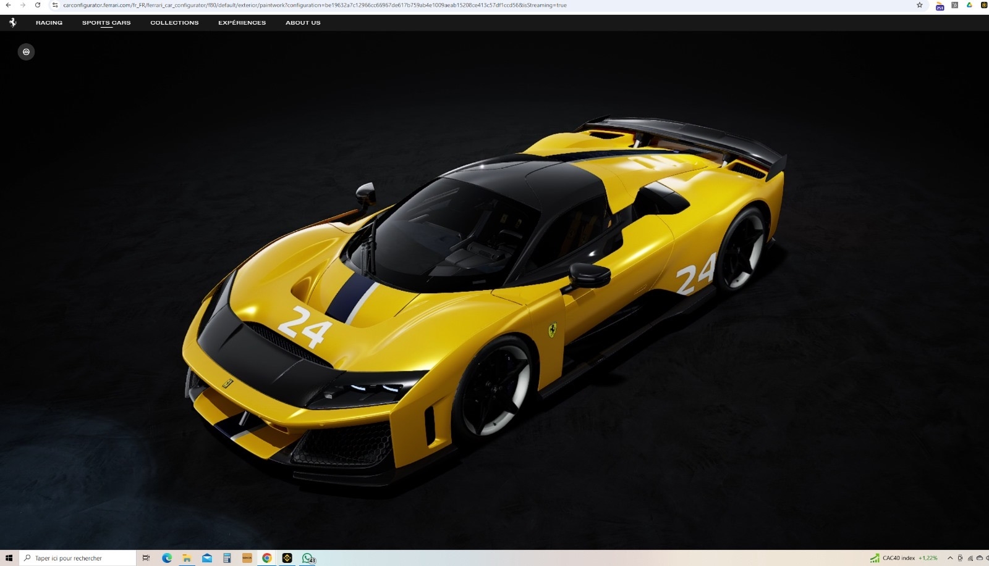Open the Mail app from the taskbar
The height and width of the screenshot is (566, 989).
point(207,558)
